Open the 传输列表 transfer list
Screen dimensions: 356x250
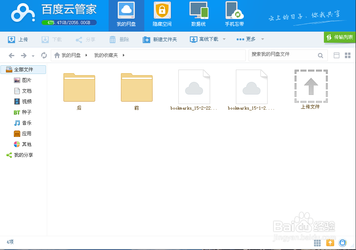point(340,37)
